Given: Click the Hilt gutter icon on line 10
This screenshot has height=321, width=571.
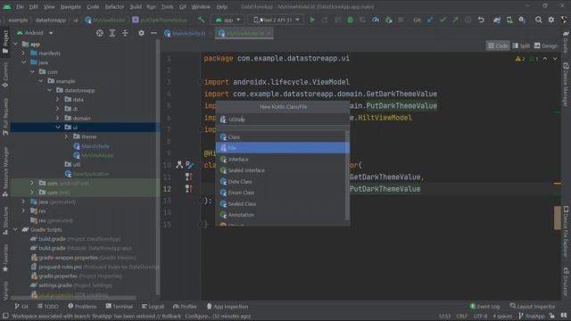Looking at the screenshot, I should (x=179, y=165).
